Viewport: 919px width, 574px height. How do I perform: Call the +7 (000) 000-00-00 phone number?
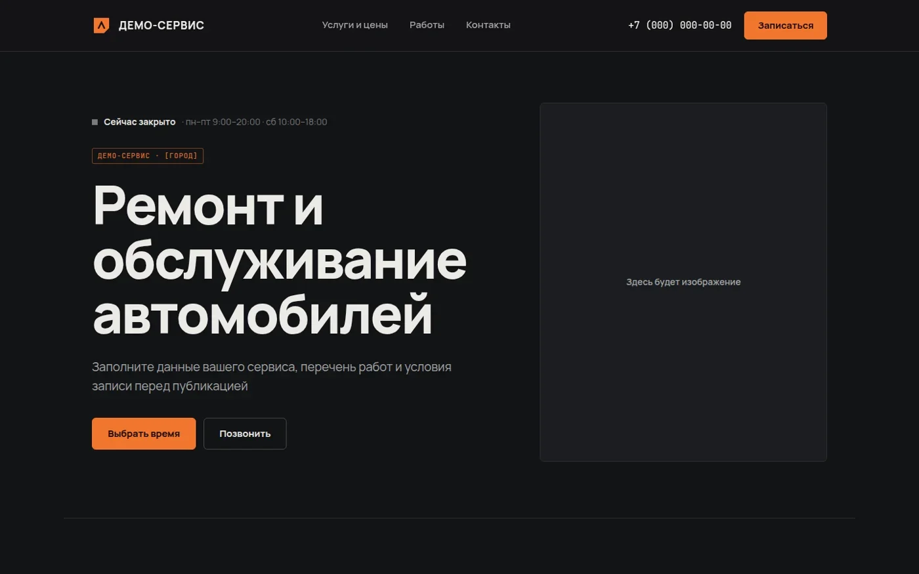pyautogui.click(x=679, y=26)
